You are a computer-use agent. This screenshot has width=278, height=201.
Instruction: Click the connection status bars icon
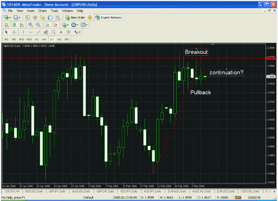pyautogui.click(x=238, y=197)
